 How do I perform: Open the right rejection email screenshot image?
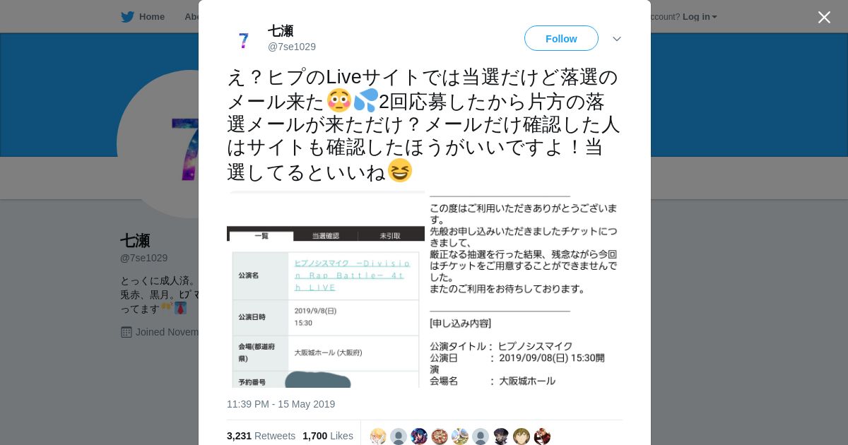[524, 289]
